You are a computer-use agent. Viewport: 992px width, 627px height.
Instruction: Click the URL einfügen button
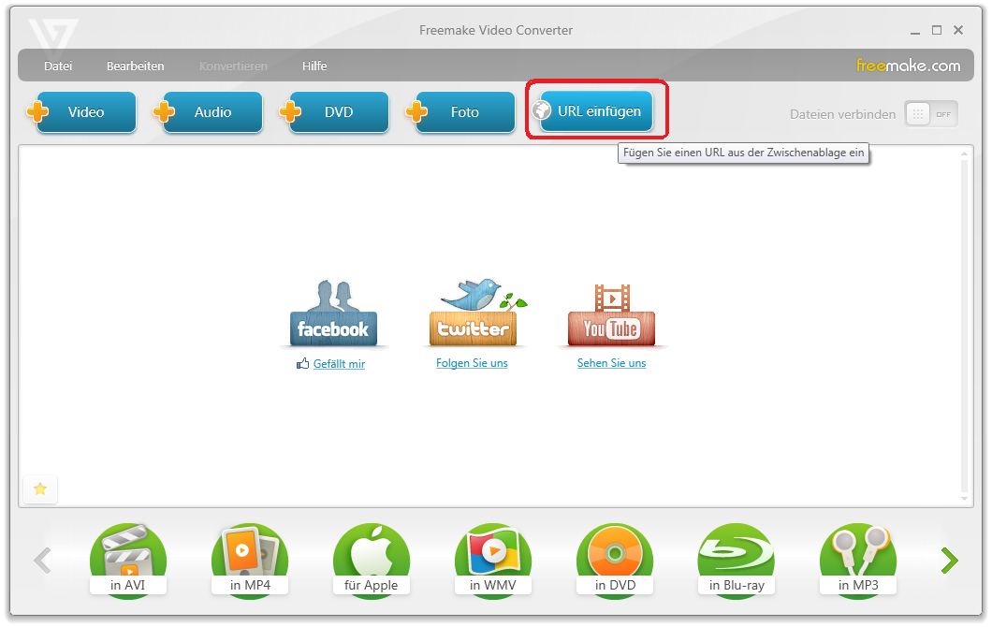click(x=597, y=111)
